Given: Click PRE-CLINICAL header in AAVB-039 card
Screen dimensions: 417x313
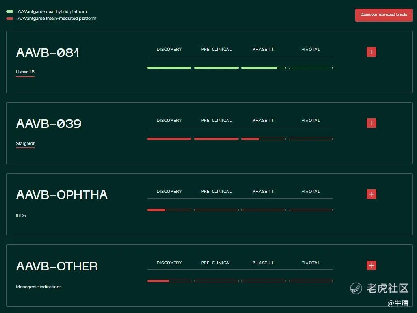Looking at the screenshot, I should (x=216, y=120).
